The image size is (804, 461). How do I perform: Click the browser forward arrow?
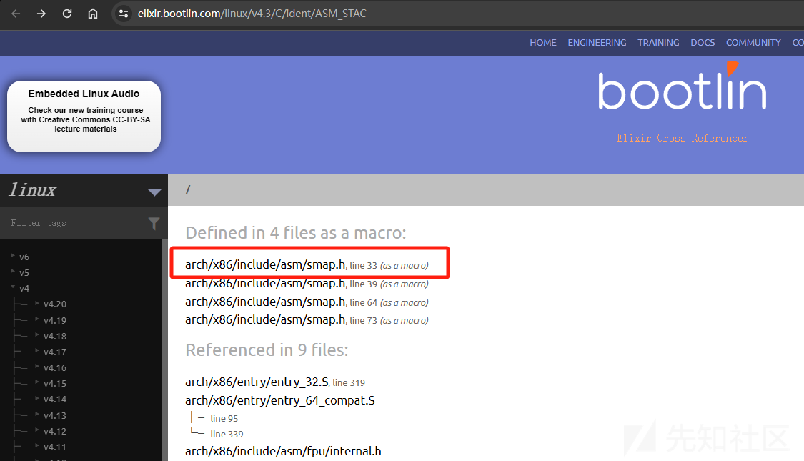[x=41, y=14]
